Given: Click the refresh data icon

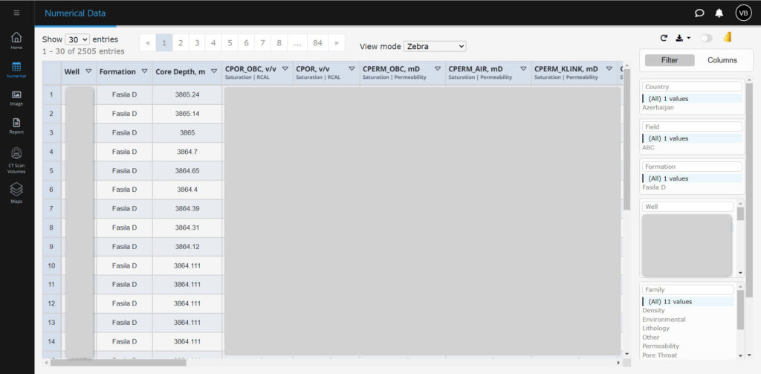Looking at the screenshot, I should pyautogui.click(x=664, y=38).
